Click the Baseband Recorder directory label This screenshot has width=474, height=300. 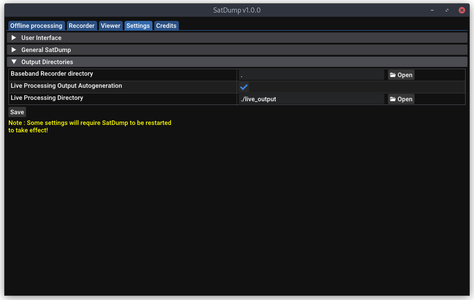52,74
